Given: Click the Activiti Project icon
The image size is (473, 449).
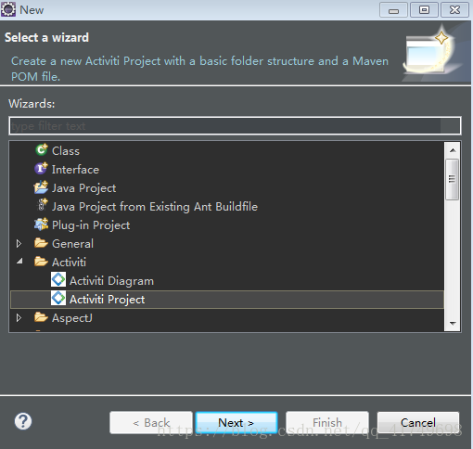Looking at the screenshot, I should 58,299.
